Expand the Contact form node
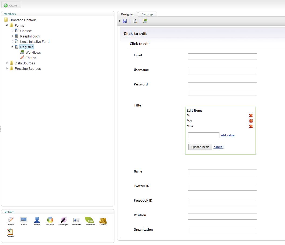 pos(12,31)
